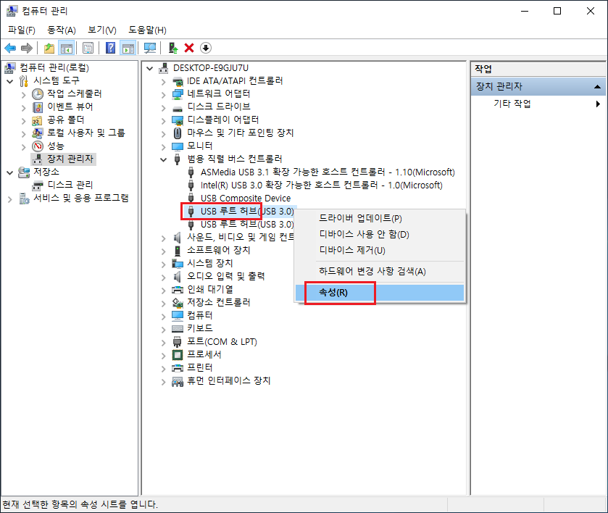Click the 성능 monitor icon

tap(38, 146)
